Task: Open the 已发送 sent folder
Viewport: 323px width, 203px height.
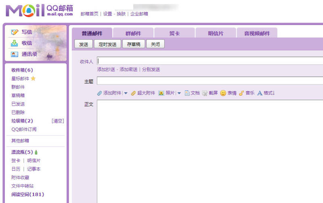Action: pos(18,104)
